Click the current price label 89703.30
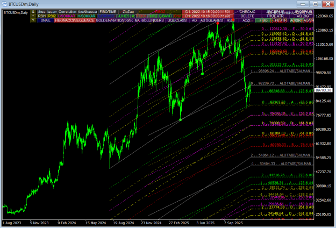This screenshot has width=336, height=228. pos(324,90)
